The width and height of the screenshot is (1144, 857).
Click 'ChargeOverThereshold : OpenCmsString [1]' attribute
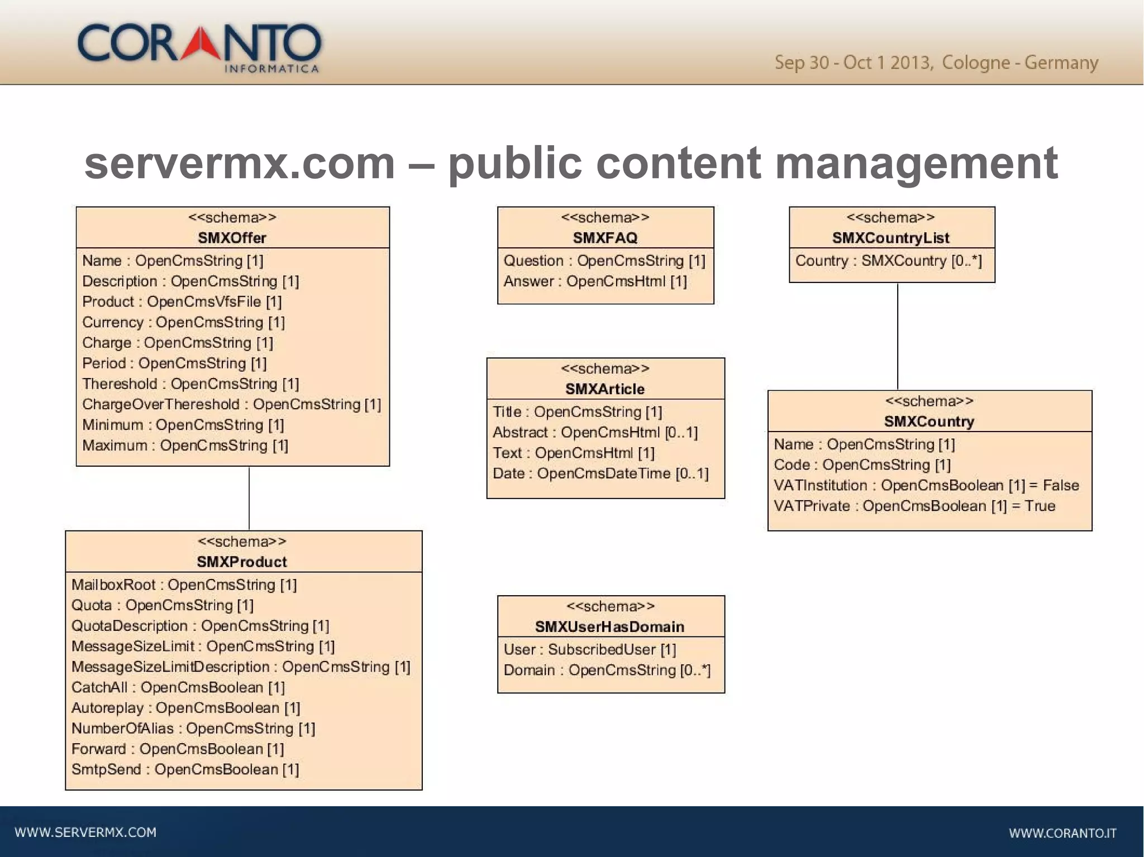[x=232, y=405]
